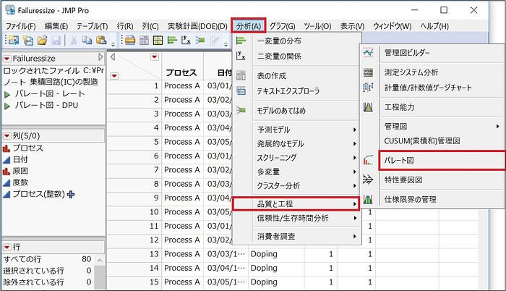Image resolution: width=506 pixels, height=291 pixels.
Task: Click the Data Filter toolbar icon
Action: click(x=129, y=41)
